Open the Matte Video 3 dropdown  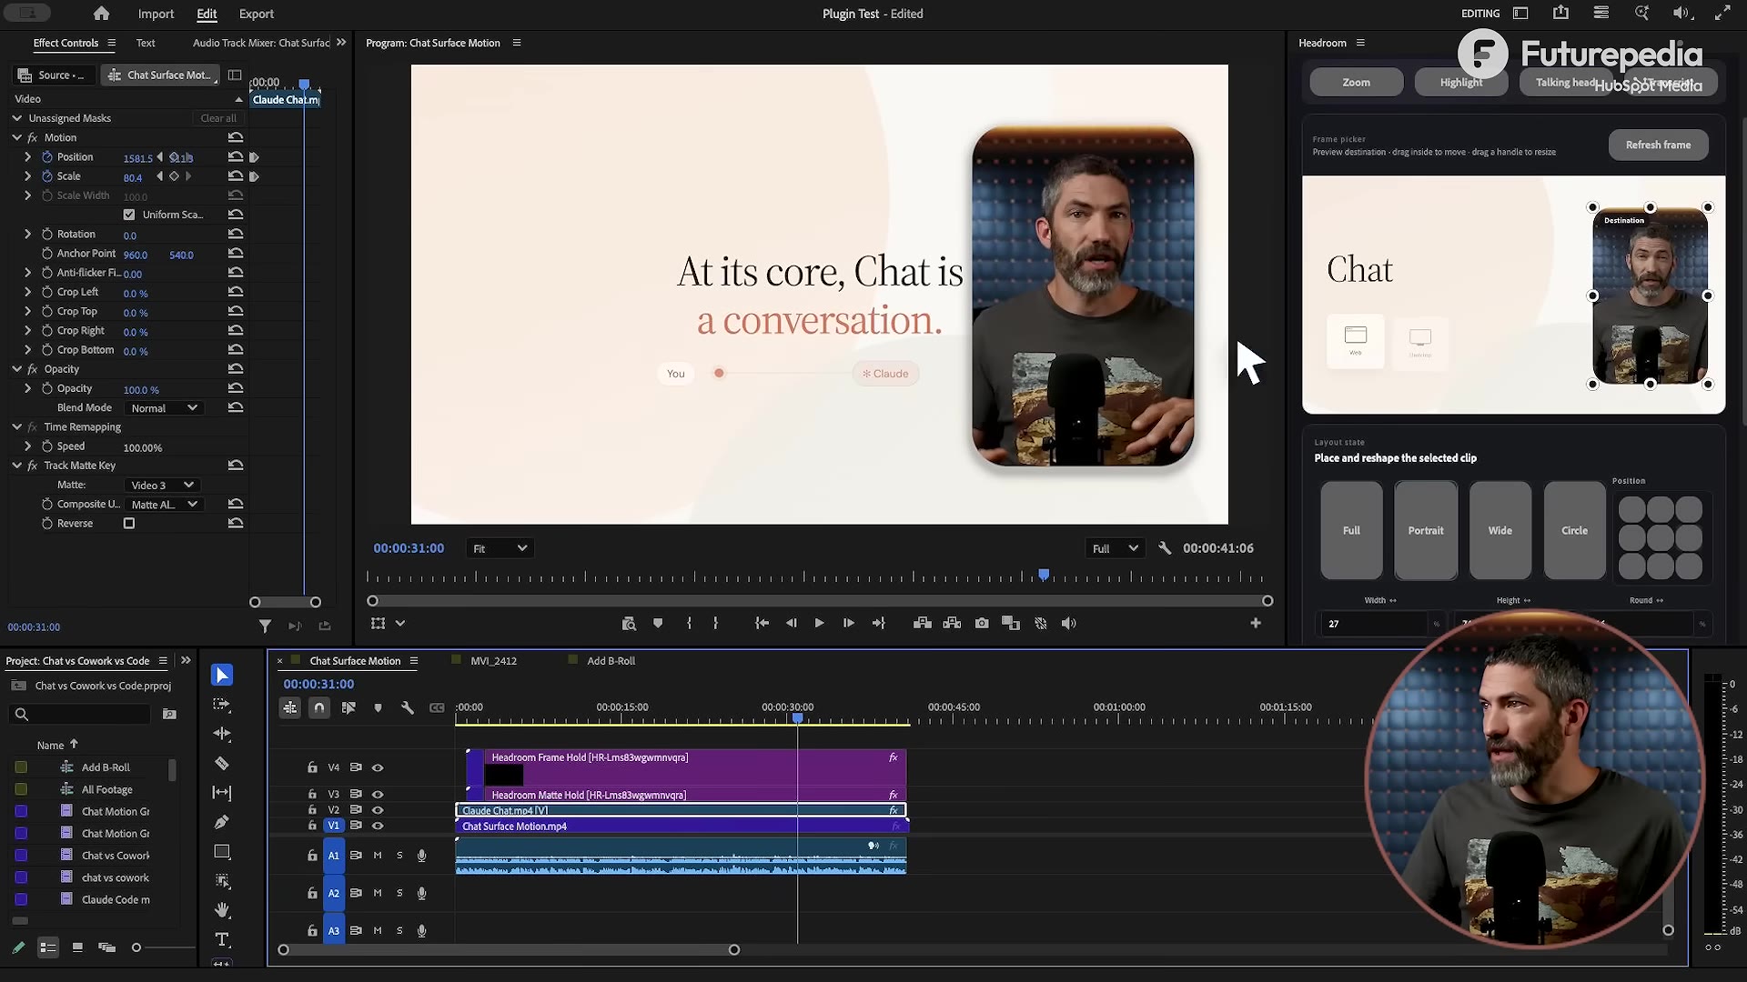point(162,485)
